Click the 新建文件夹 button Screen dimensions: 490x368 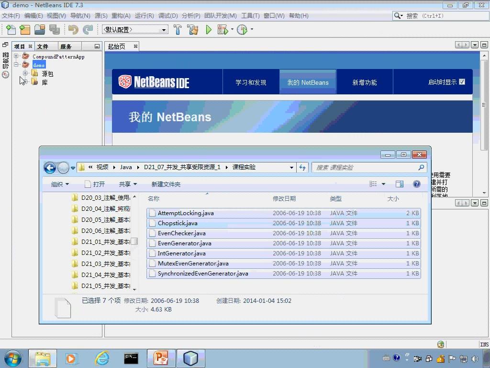[x=166, y=184]
